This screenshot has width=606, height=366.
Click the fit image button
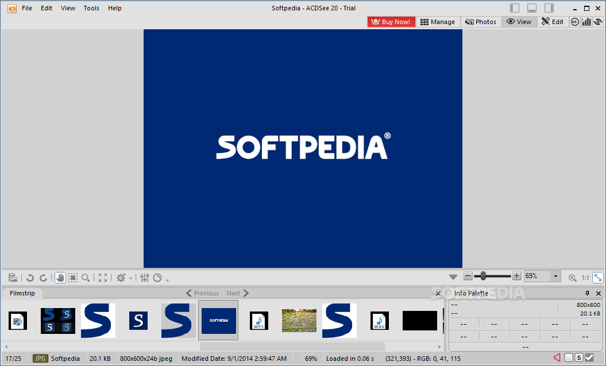click(x=598, y=277)
